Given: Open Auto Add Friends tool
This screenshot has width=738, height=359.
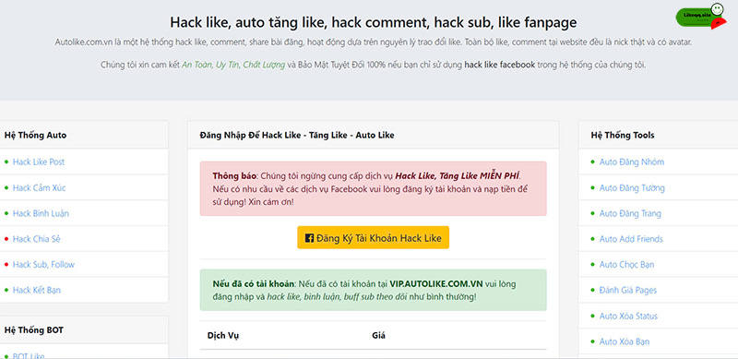Looking at the screenshot, I should click(631, 239).
